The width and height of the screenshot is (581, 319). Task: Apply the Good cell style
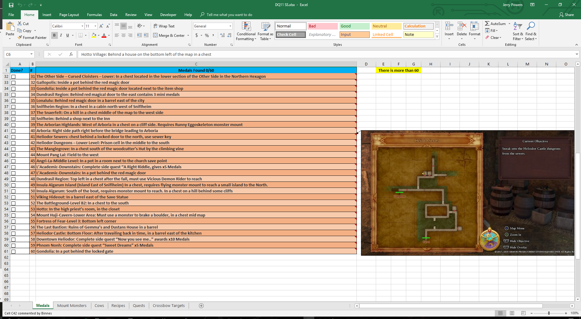[x=354, y=26]
